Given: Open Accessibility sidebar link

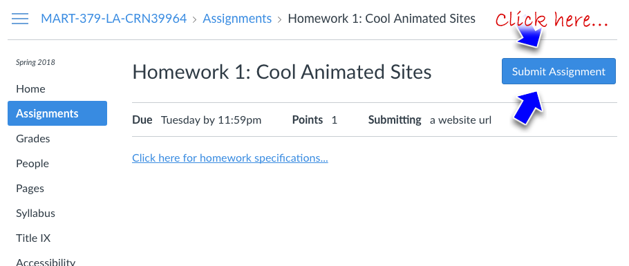Looking at the screenshot, I should point(46,262).
